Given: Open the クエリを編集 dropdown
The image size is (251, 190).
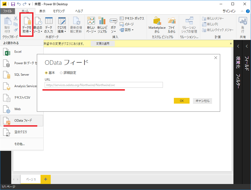Looking at the screenshot, I should [62, 25].
